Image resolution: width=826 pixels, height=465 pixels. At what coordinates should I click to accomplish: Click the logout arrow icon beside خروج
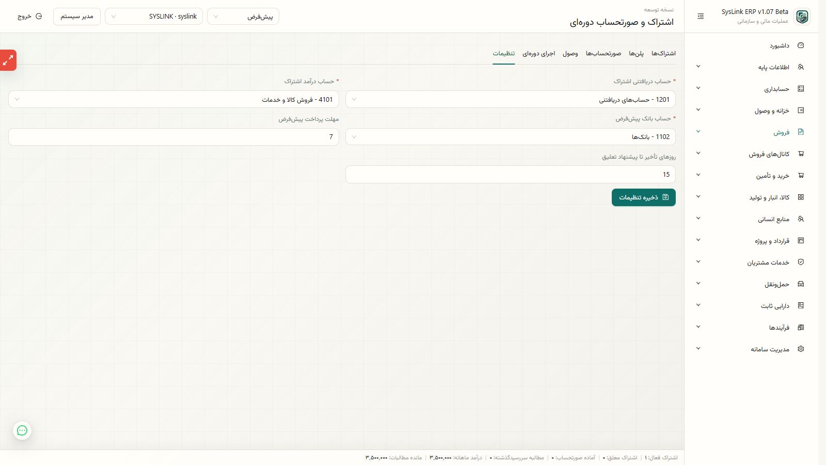click(39, 17)
